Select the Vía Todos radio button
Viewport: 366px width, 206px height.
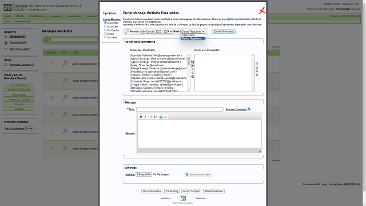click(105, 37)
